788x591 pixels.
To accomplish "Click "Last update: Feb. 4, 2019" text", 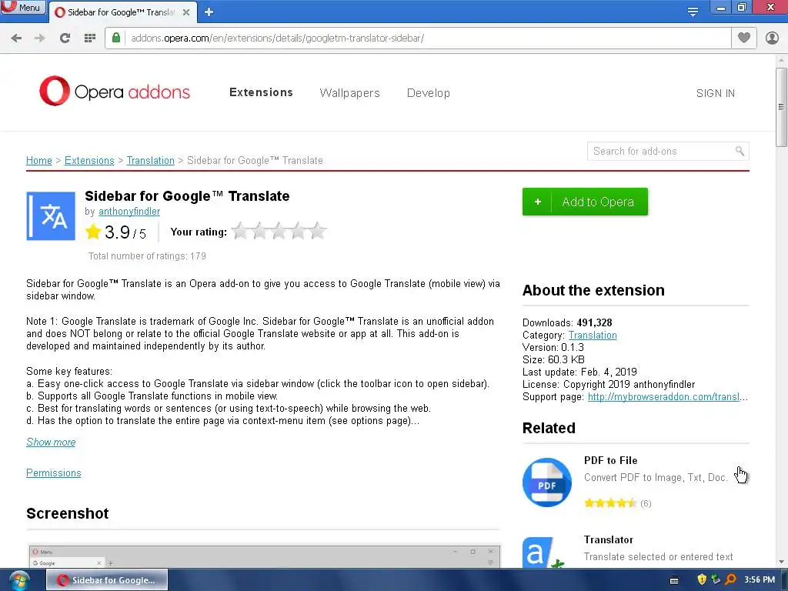I will pos(579,372).
